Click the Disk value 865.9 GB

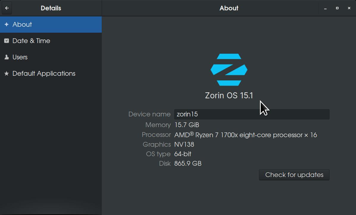point(188,164)
